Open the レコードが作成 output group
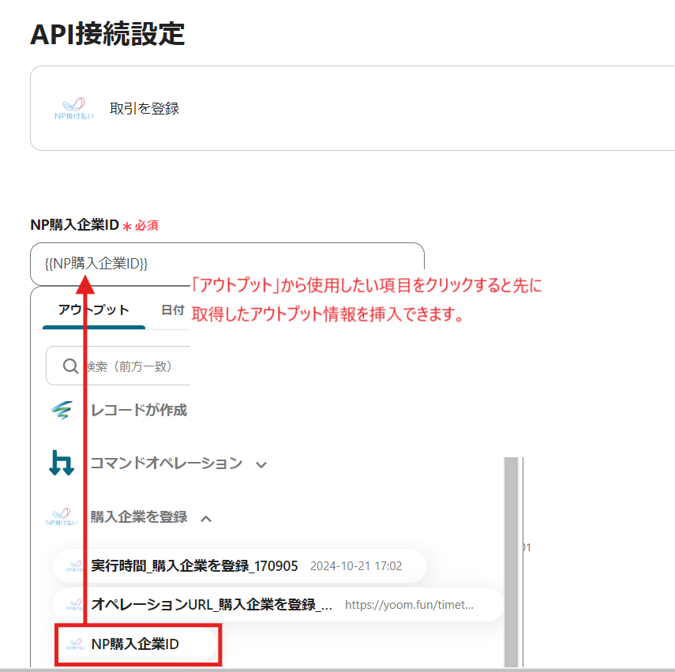This screenshot has height=672, width=675. coord(138,411)
